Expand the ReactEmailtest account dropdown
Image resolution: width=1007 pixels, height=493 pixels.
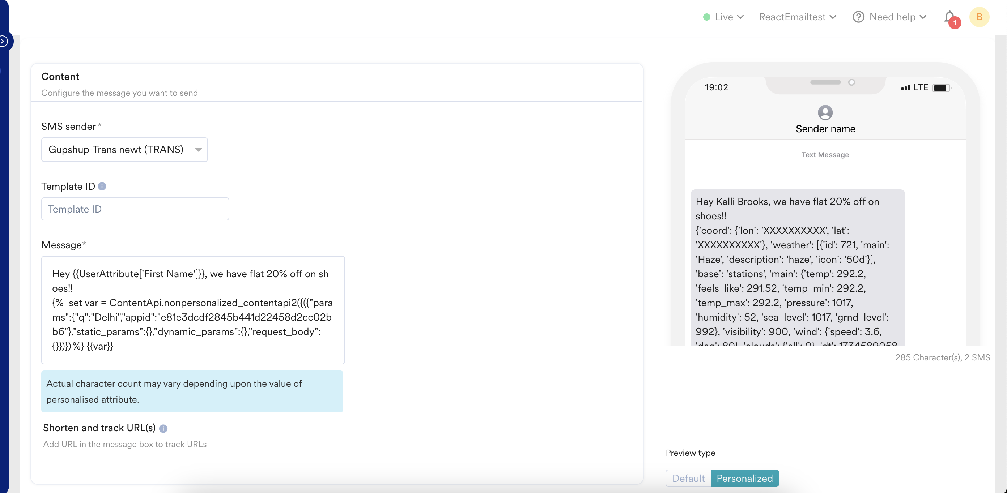(x=797, y=17)
